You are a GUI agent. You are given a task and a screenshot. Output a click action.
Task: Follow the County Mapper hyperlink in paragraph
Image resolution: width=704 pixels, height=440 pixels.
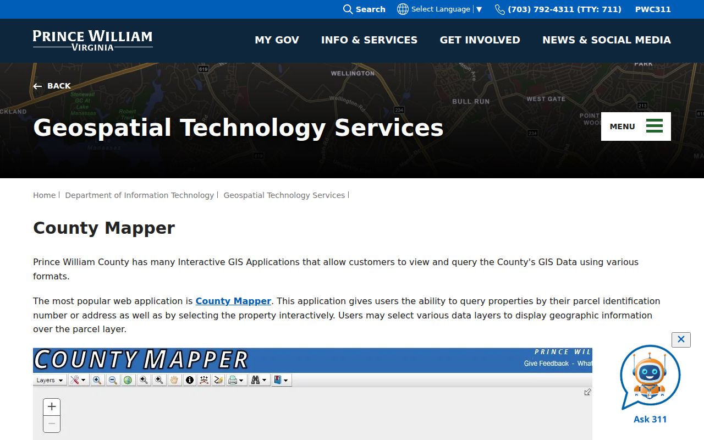[x=233, y=301]
